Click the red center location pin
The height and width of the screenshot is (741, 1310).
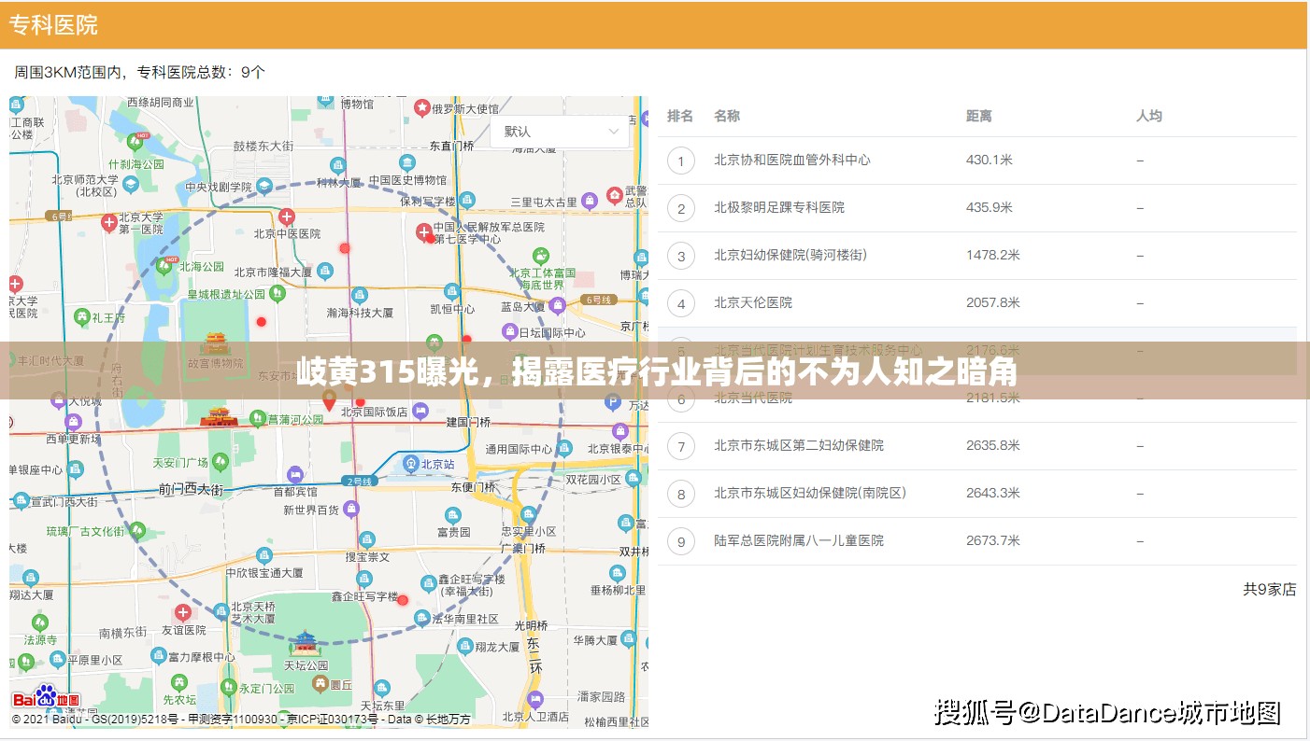click(329, 399)
